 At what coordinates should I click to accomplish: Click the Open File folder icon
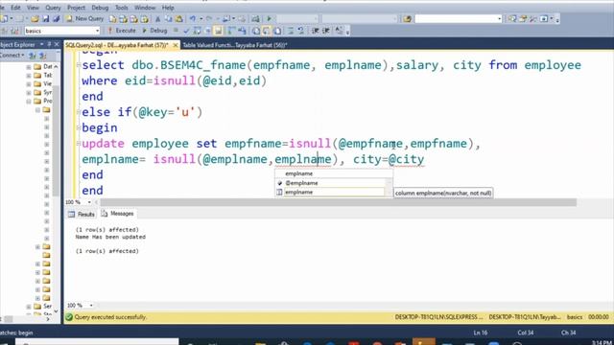pos(35,18)
